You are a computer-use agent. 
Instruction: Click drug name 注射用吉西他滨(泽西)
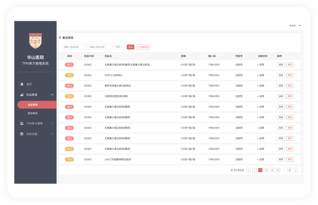pyautogui.click(x=116, y=96)
